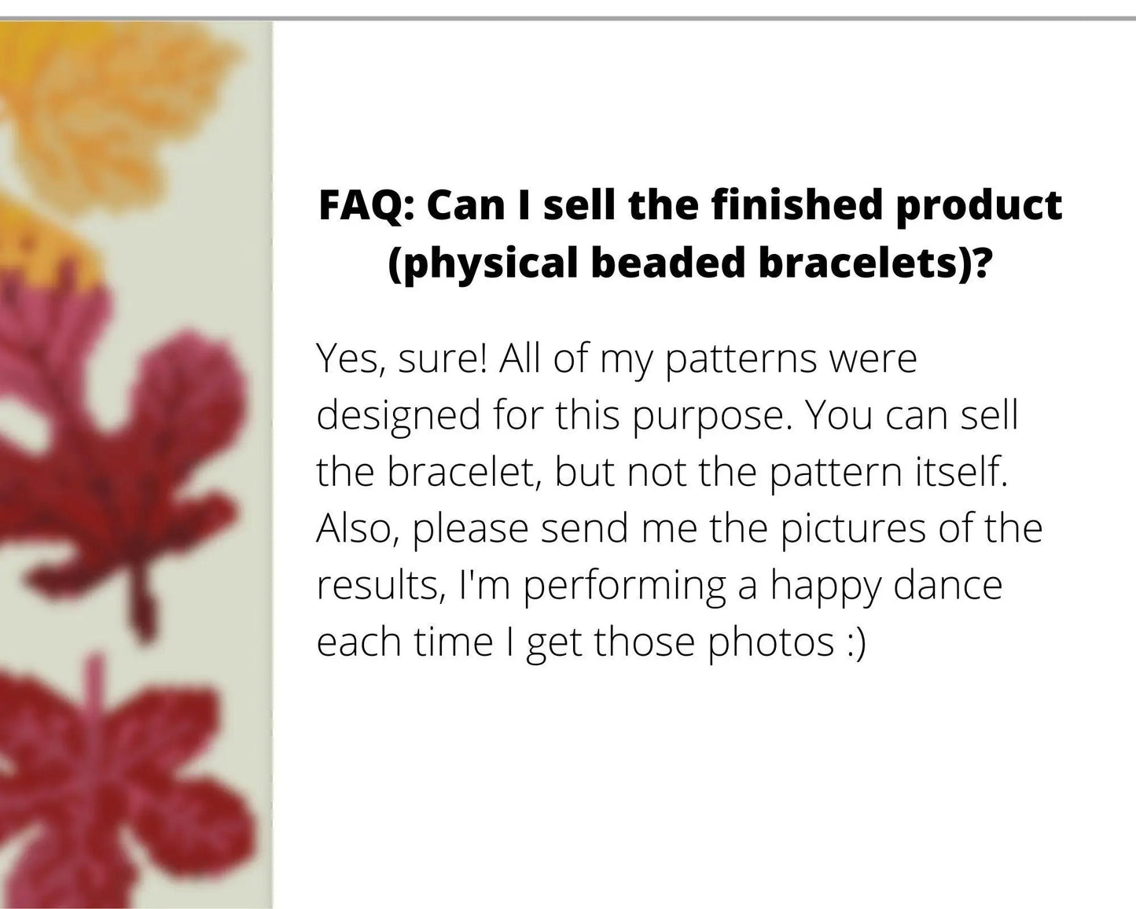Click the words "happy dance"

(x=886, y=585)
